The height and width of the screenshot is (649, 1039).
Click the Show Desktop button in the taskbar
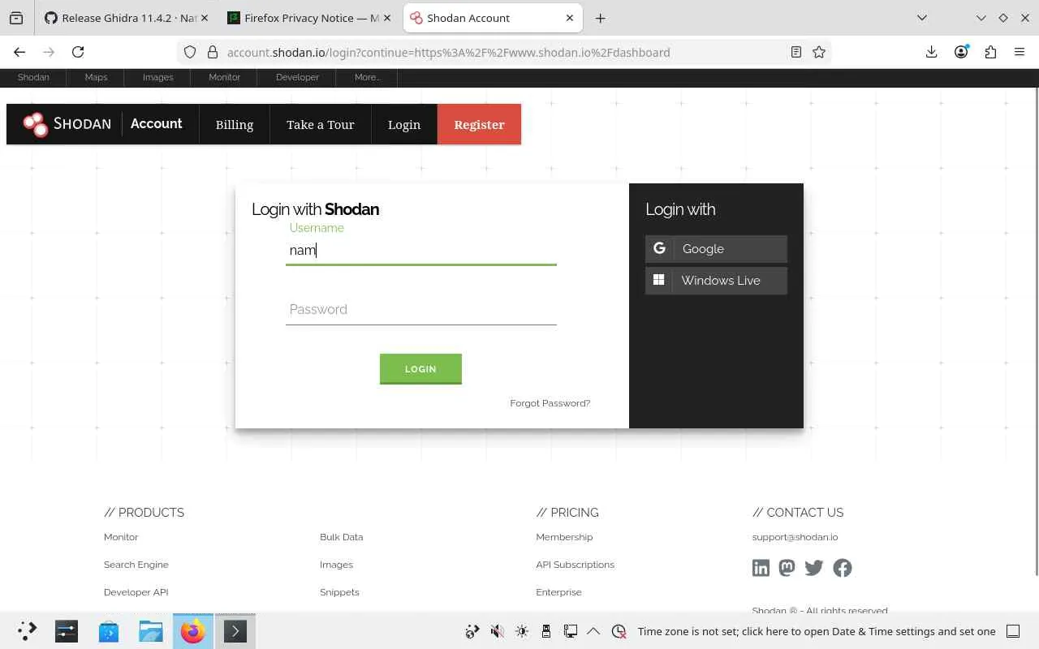[x=1013, y=631]
